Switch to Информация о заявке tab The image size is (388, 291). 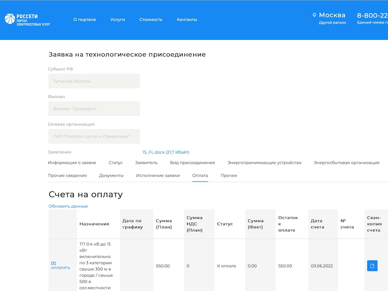point(72,163)
